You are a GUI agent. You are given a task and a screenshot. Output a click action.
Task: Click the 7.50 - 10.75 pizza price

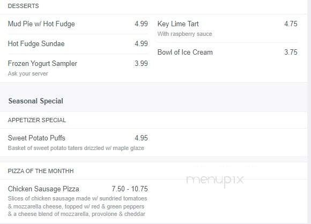[130, 189]
